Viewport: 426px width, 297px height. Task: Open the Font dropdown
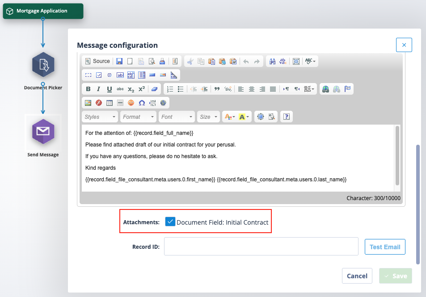pos(177,117)
